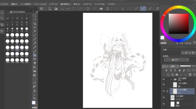Select the Figure ellipse tool
The image size is (196, 109).
pyautogui.click(x=35, y=79)
